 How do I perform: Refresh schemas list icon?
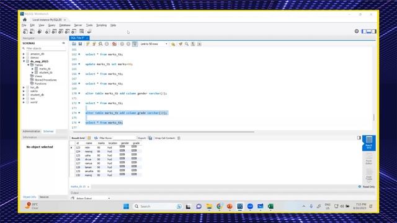coord(63,43)
